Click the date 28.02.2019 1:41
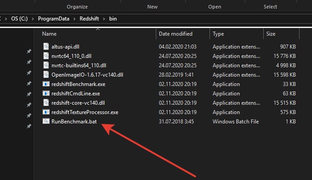The image size is (312, 180). (176, 75)
